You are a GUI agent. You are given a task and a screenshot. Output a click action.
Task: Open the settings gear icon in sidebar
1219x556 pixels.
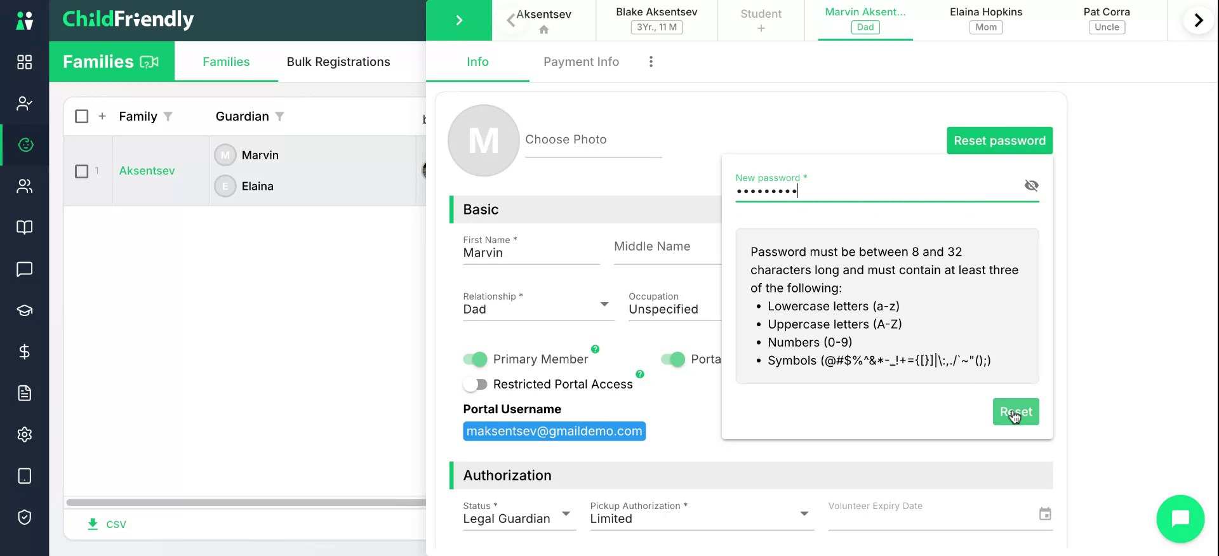point(24,435)
